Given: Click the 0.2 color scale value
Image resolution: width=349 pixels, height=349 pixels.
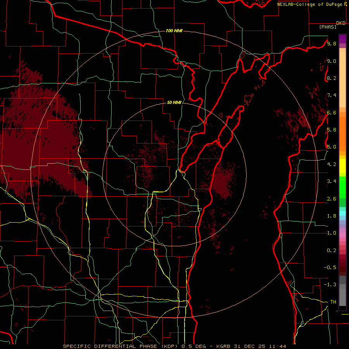Looking at the screenshot, I should [332, 251].
